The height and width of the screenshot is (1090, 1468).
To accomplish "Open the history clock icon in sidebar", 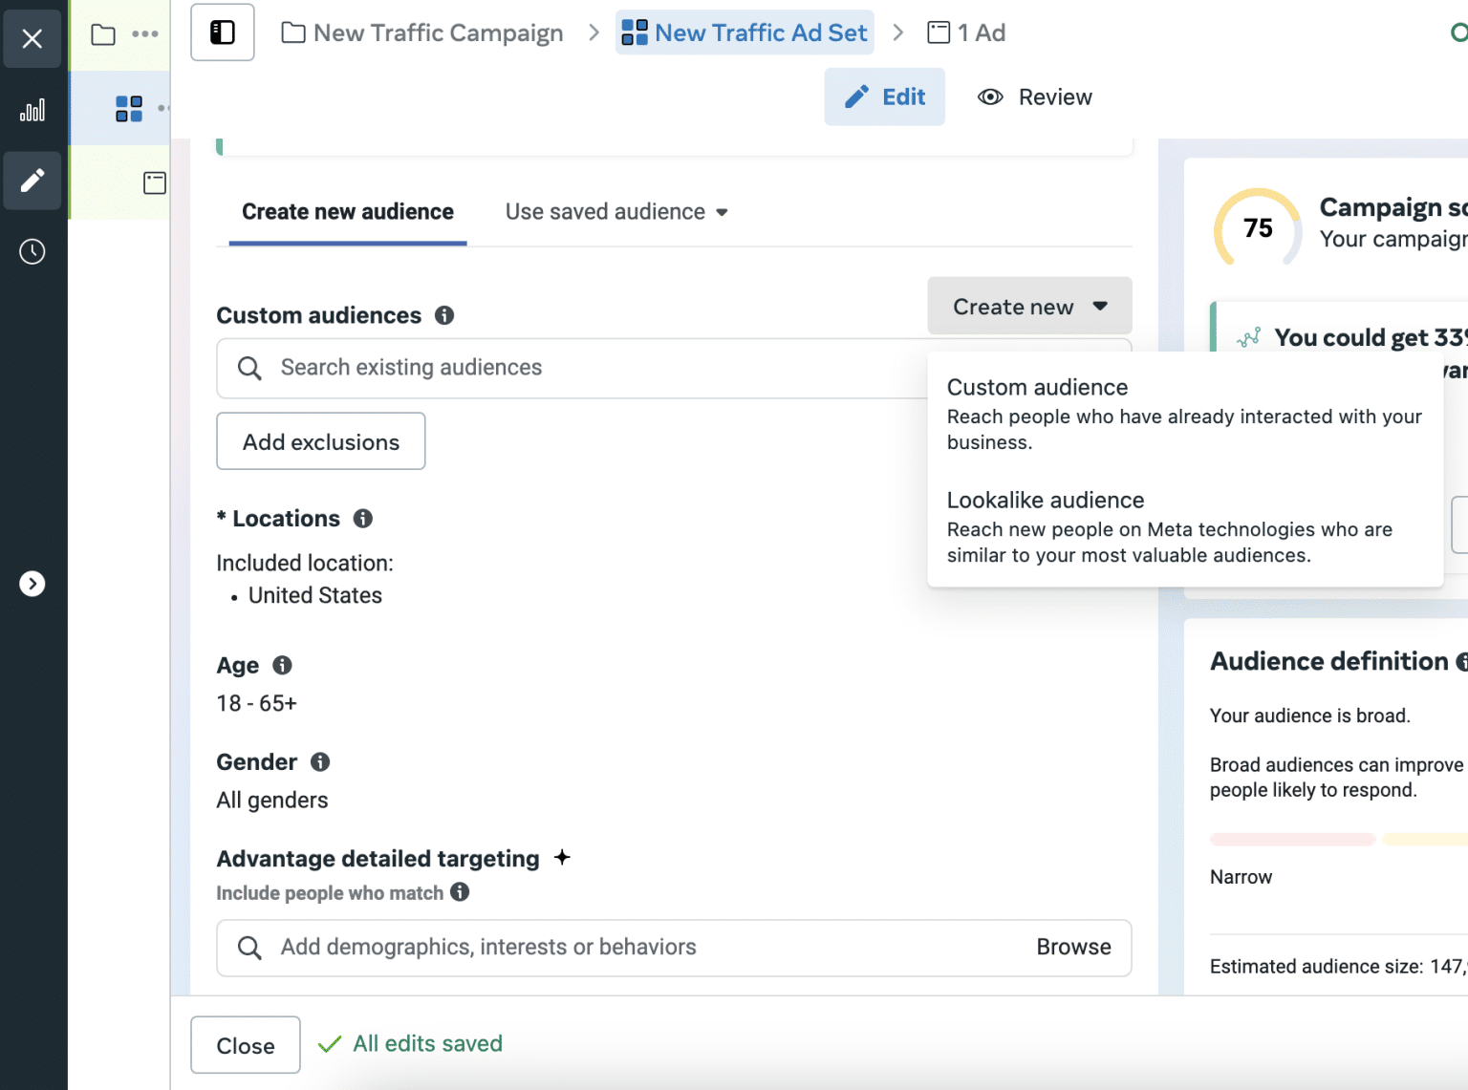I will point(32,251).
